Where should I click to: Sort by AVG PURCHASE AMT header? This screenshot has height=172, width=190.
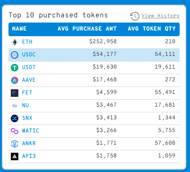pos(87,29)
